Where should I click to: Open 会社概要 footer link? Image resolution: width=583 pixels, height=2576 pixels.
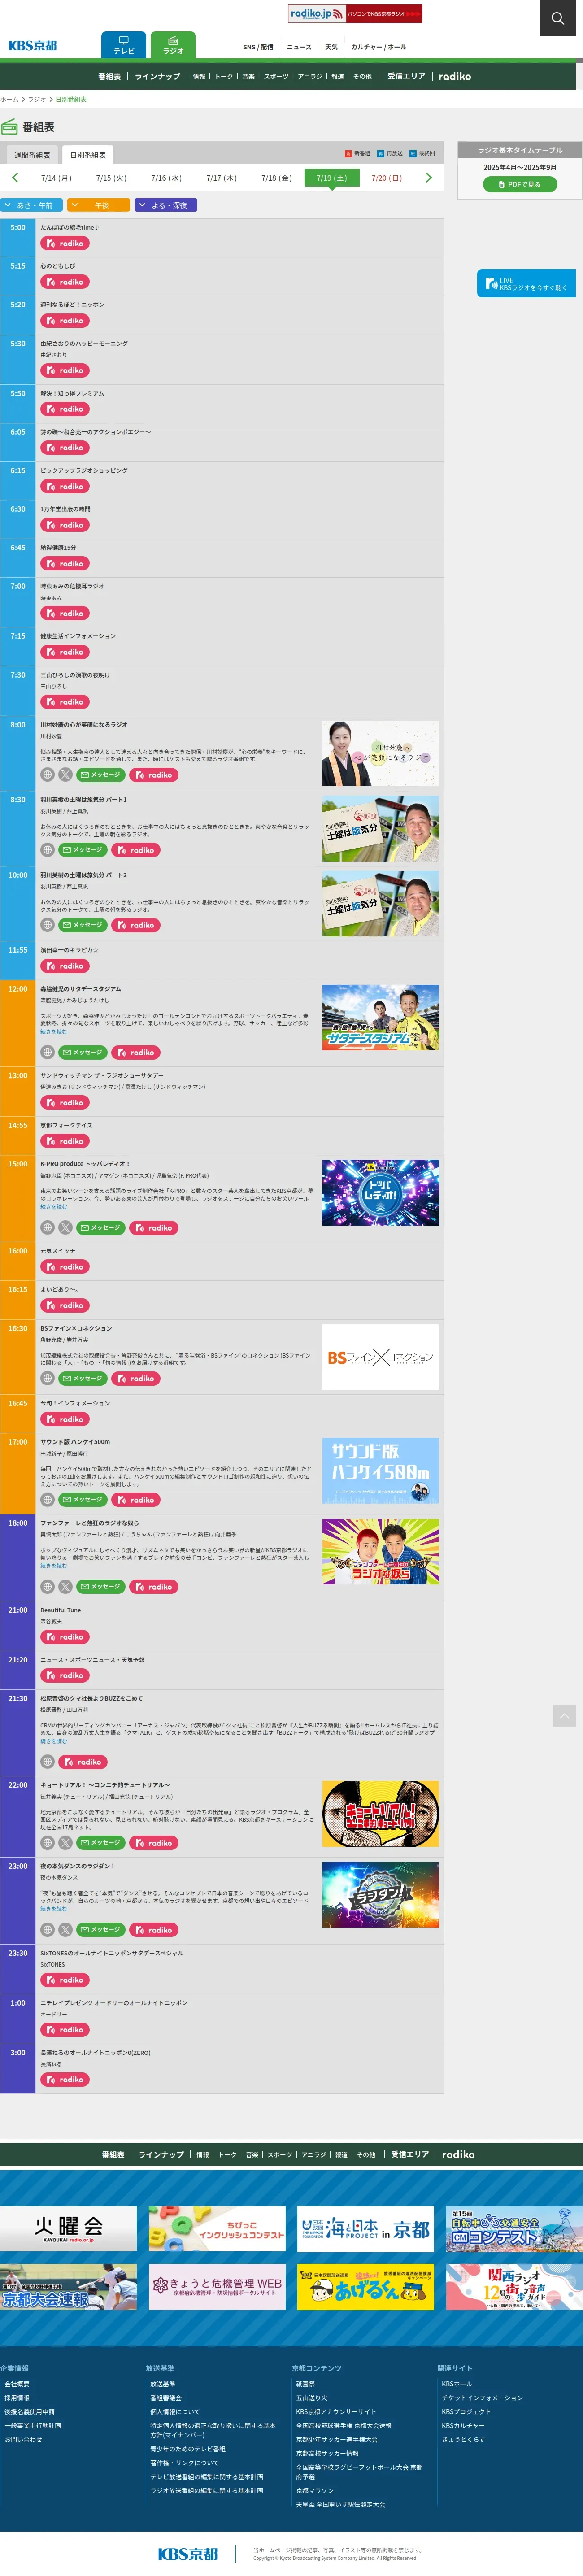pos(17,2384)
